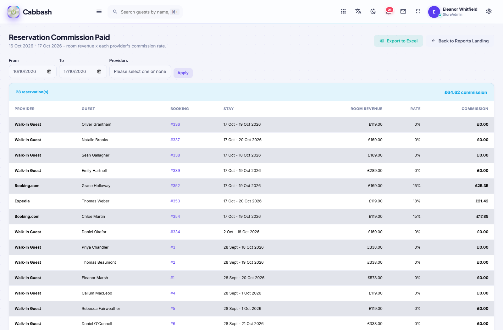Screen dimensions: 503x330
Task: Open booking #352 for Grace Holloway
Action: pos(175,186)
